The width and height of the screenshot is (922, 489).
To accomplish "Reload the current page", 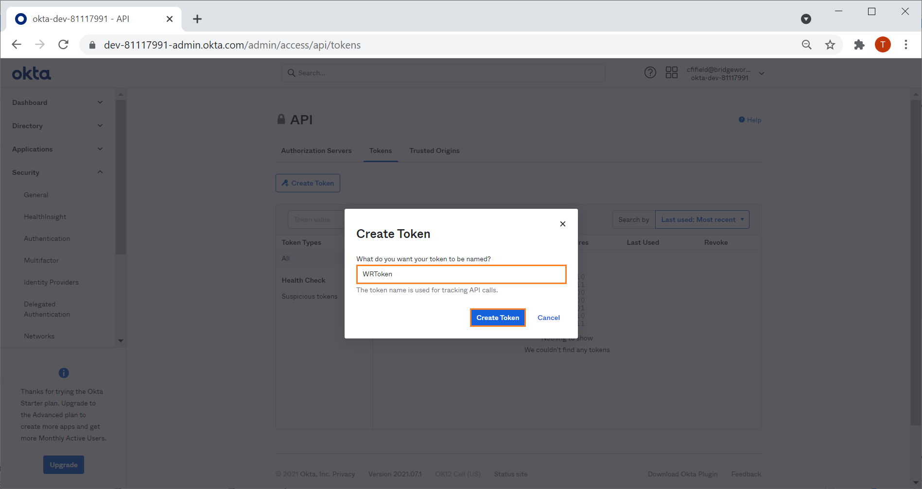I will (63, 45).
